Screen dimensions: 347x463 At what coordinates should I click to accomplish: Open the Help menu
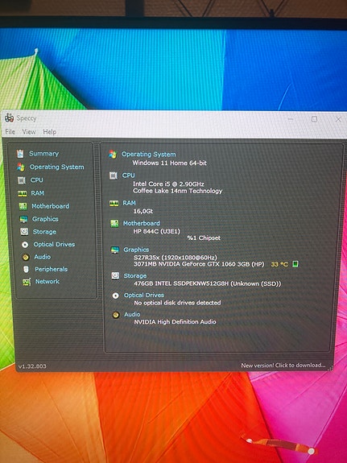tap(50, 132)
